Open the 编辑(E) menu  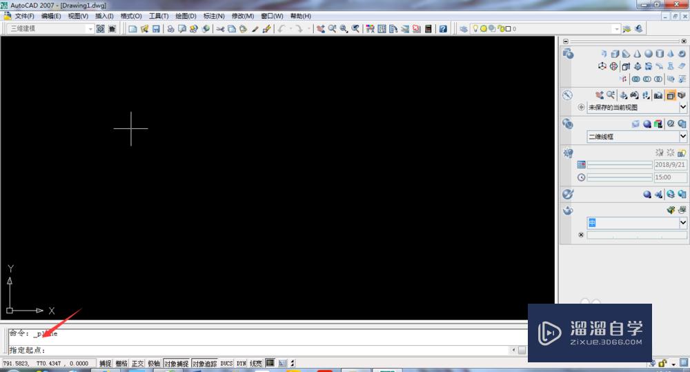(51, 16)
